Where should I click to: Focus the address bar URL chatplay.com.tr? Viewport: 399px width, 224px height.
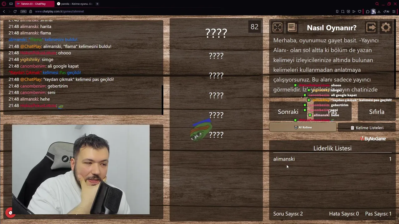pyautogui.click(x=59, y=12)
